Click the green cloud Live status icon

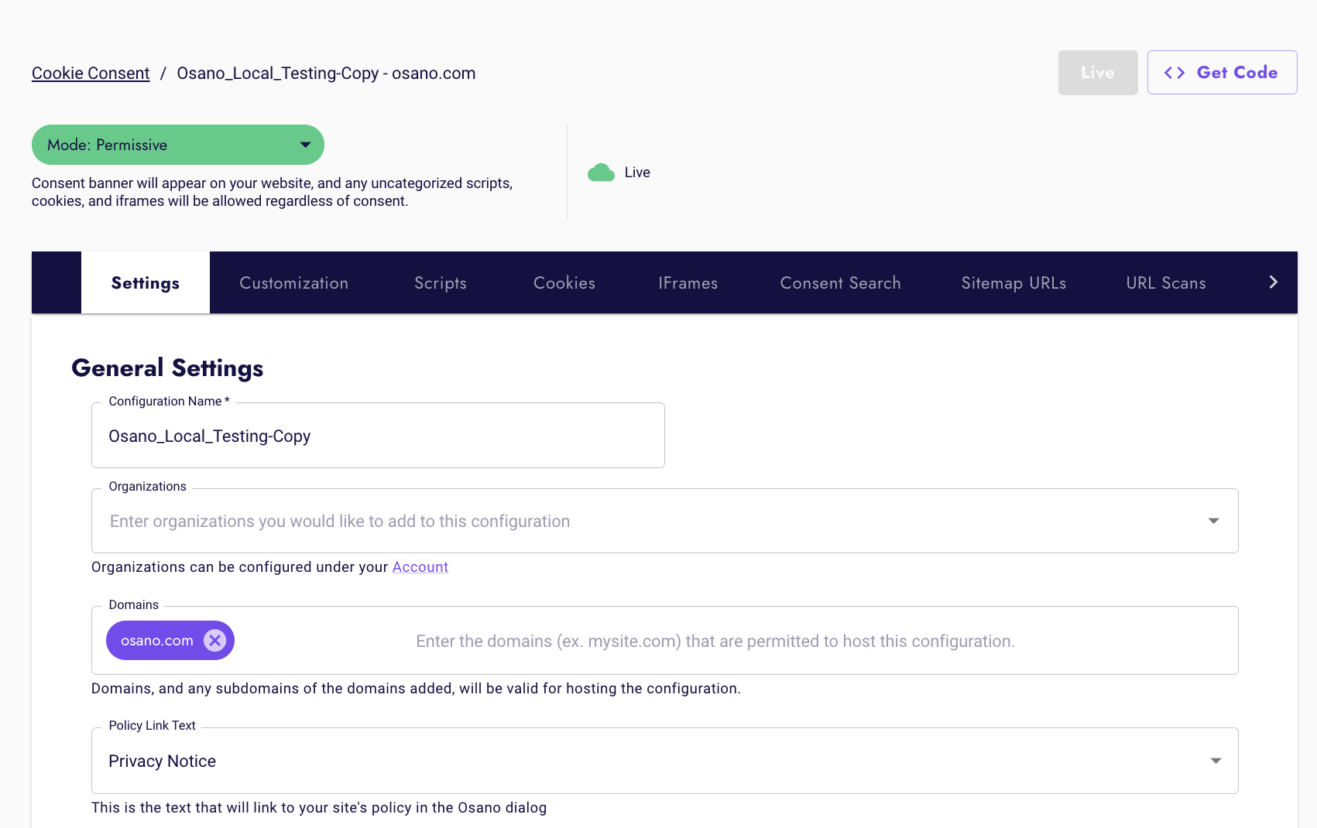[x=601, y=172]
